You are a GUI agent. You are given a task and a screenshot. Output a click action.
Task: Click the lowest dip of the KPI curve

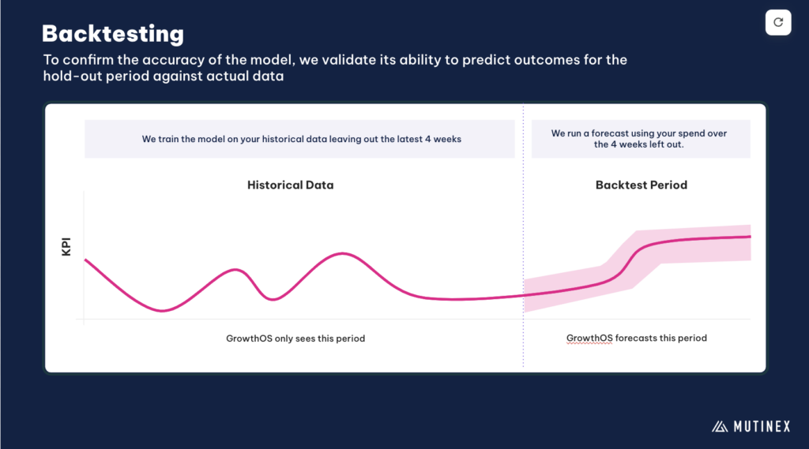coord(162,311)
